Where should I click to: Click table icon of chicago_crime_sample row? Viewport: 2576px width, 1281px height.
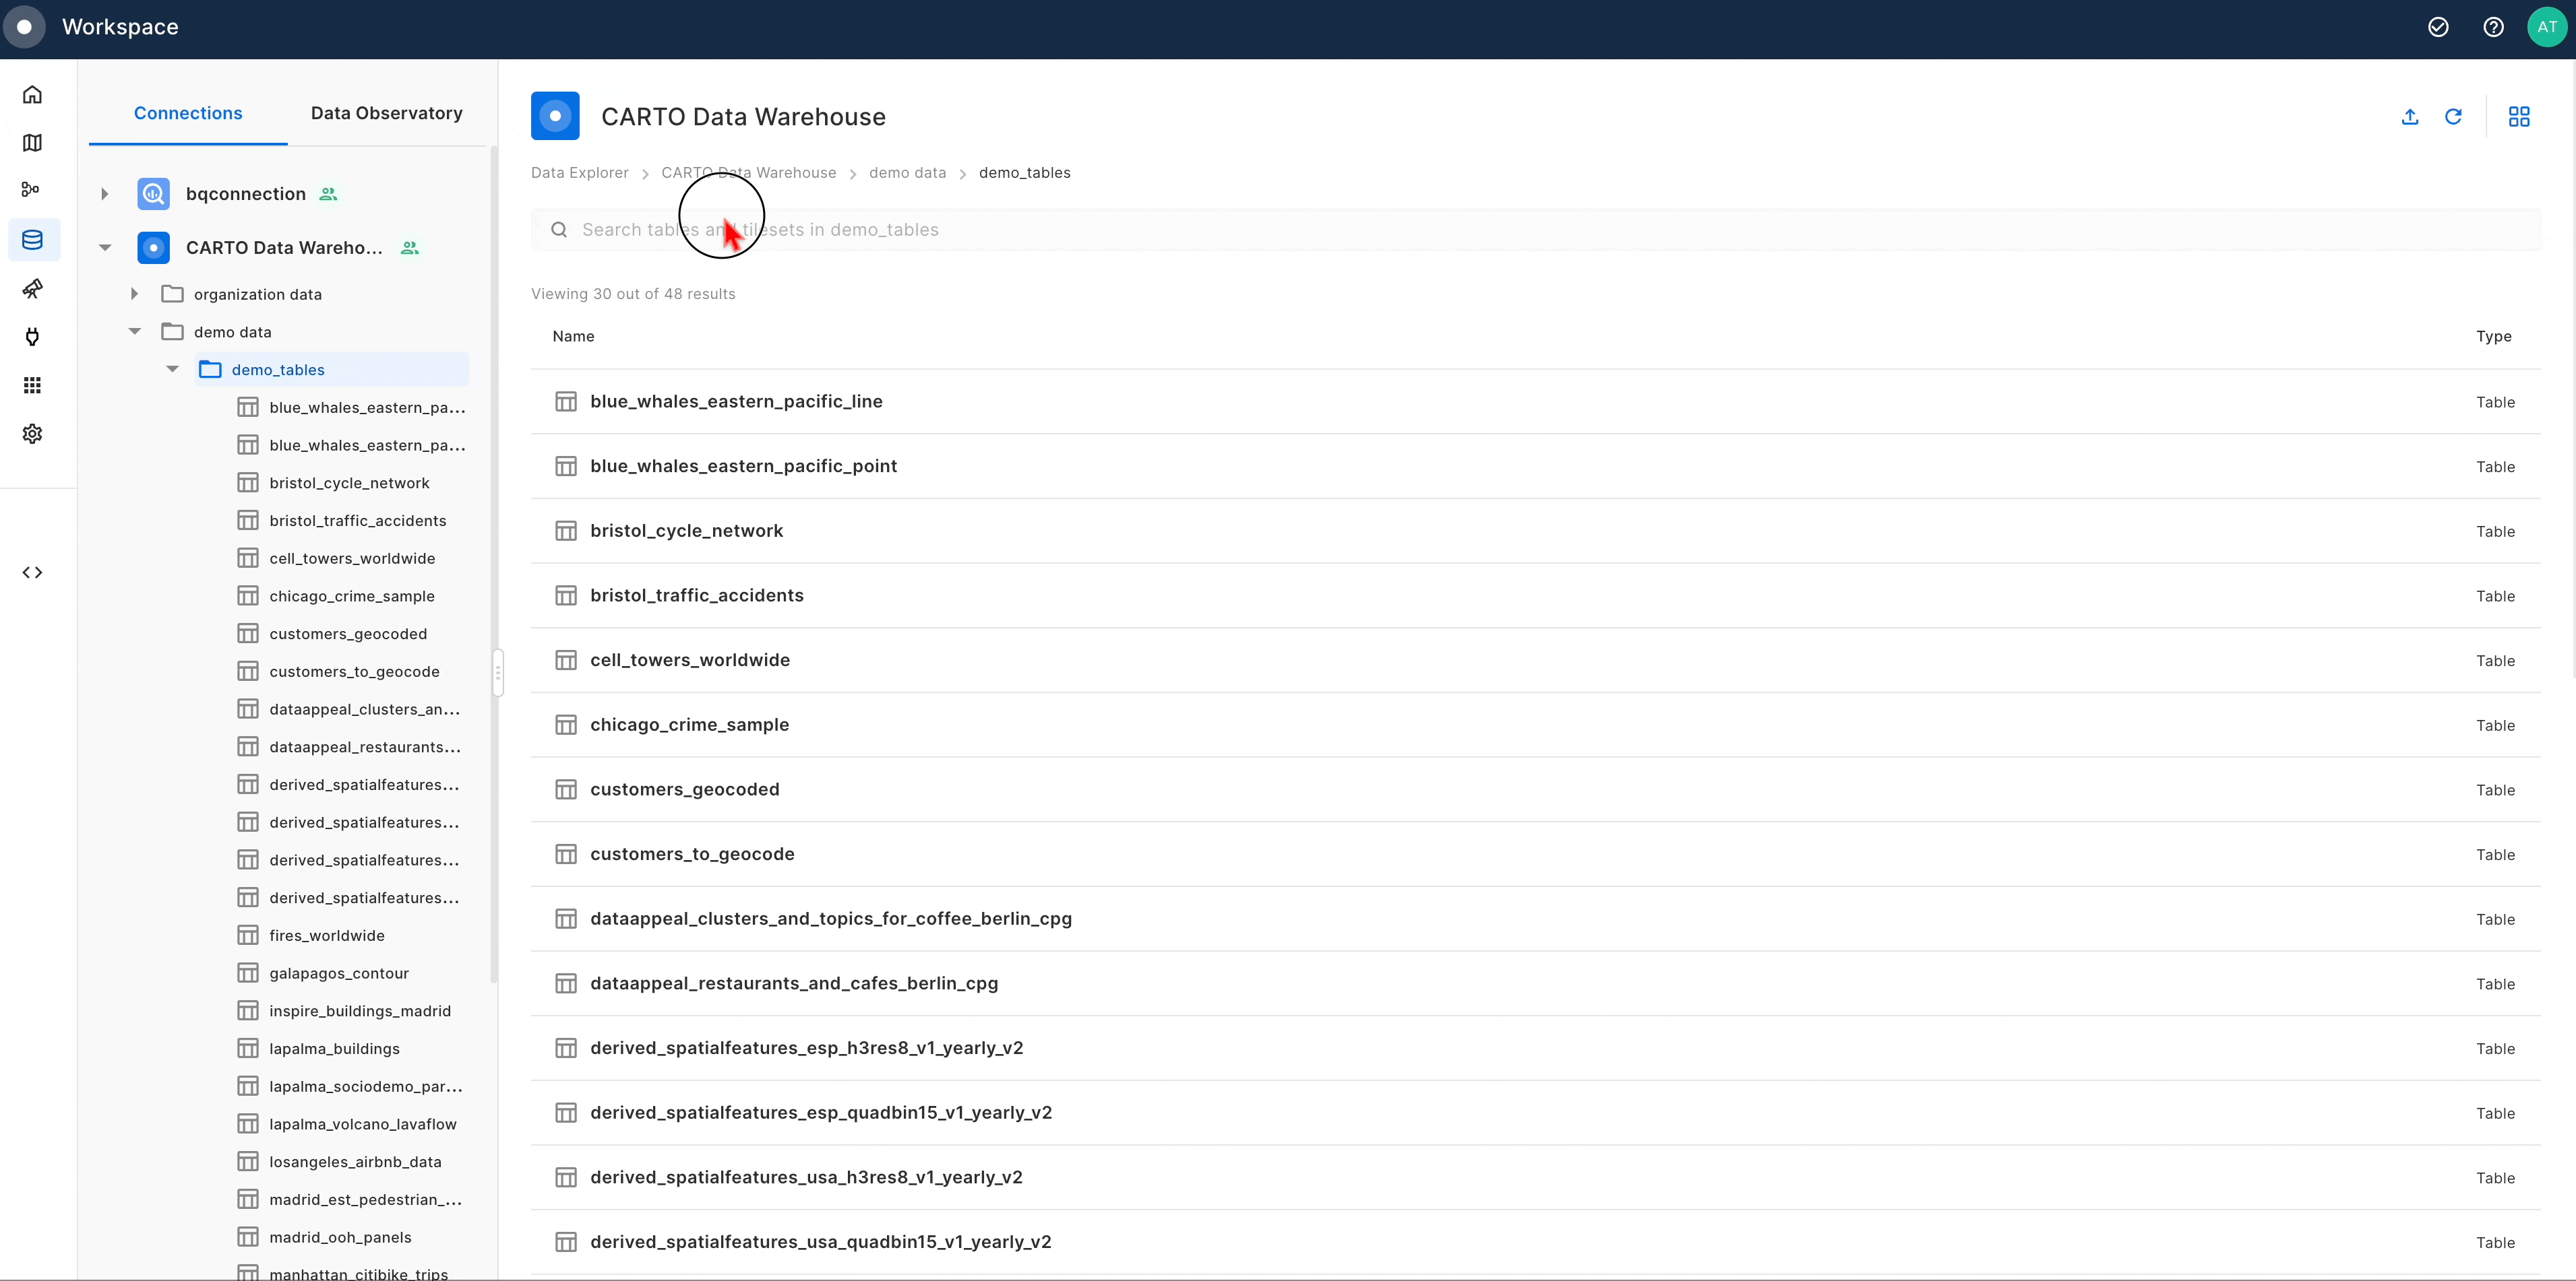[566, 725]
